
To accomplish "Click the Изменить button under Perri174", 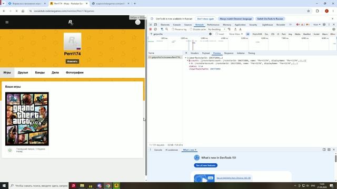I will [x=73, y=61].
